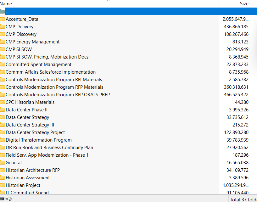Select Field Serv. App Modernization - Phase 1
Screen dimensions: 257x202
47,155
